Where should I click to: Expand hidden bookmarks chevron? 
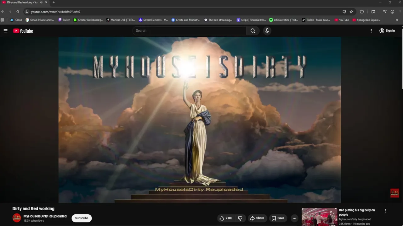click(397, 20)
